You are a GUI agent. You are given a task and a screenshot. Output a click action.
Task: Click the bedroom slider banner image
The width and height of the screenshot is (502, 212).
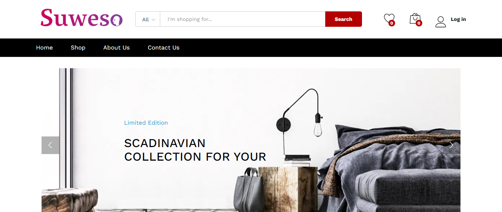[x=251, y=140]
